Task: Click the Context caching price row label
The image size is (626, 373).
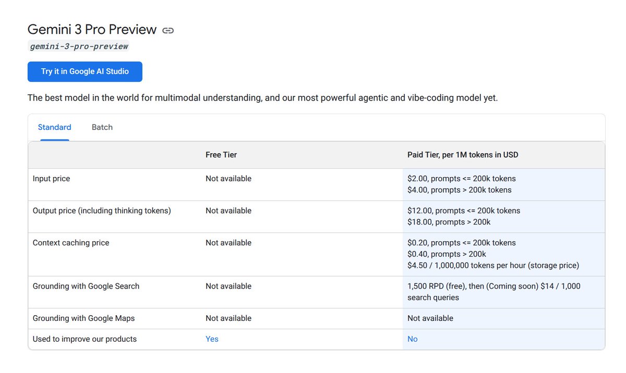Action: coord(71,243)
